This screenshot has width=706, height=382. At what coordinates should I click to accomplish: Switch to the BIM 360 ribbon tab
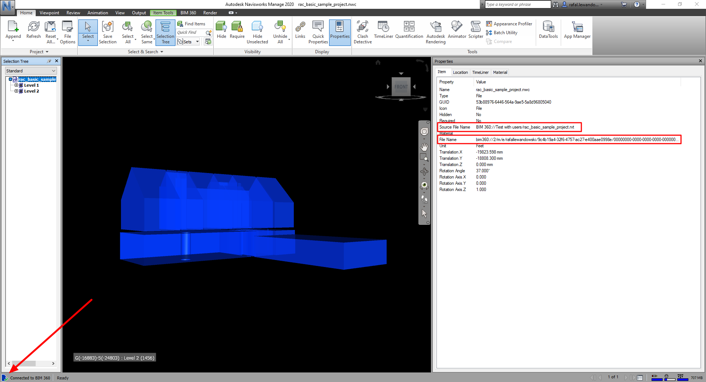(188, 13)
